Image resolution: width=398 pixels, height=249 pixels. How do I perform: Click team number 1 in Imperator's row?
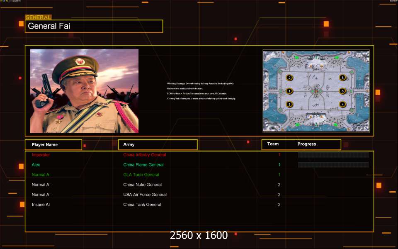pyautogui.click(x=279, y=155)
